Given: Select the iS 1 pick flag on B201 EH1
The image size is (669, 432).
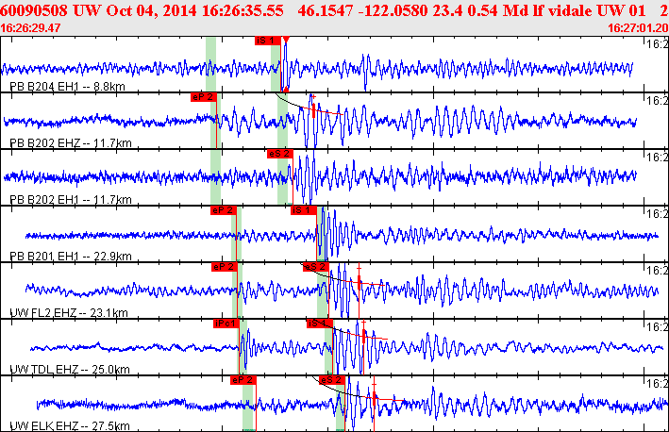Looking at the screenshot, I should click(x=303, y=210).
